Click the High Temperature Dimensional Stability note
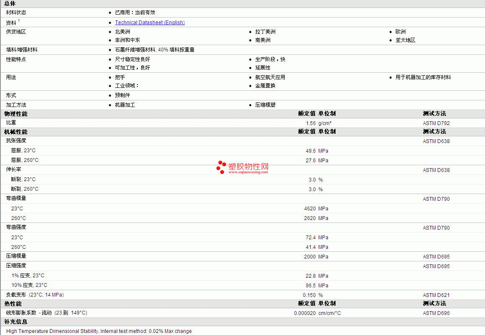485x335 pixels. pos(99,331)
